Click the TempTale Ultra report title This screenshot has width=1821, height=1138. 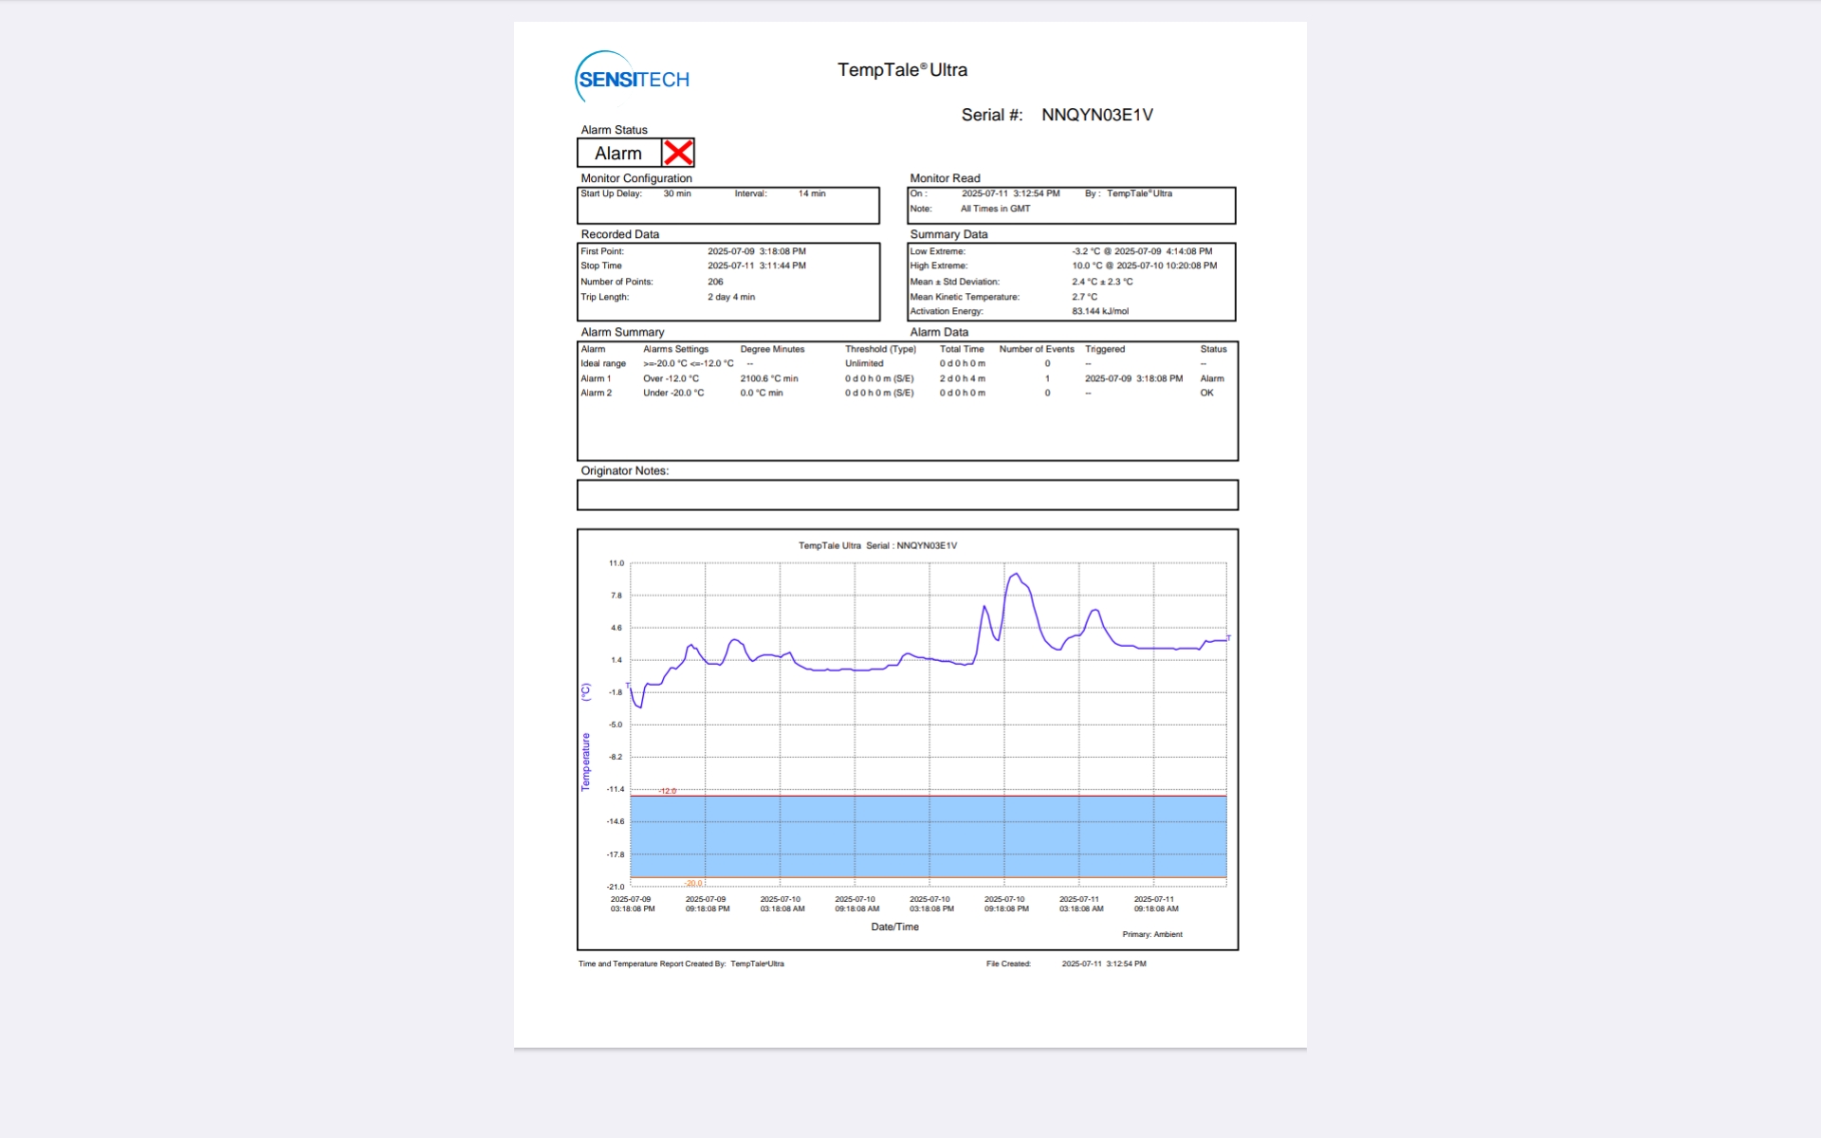point(902,70)
